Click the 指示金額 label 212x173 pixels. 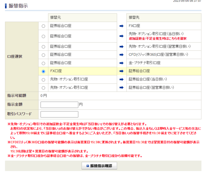[x=15, y=104]
